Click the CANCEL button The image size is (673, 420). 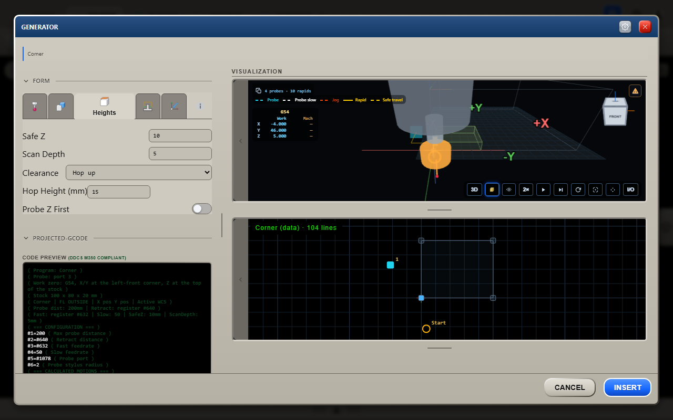[x=570, y=387]
